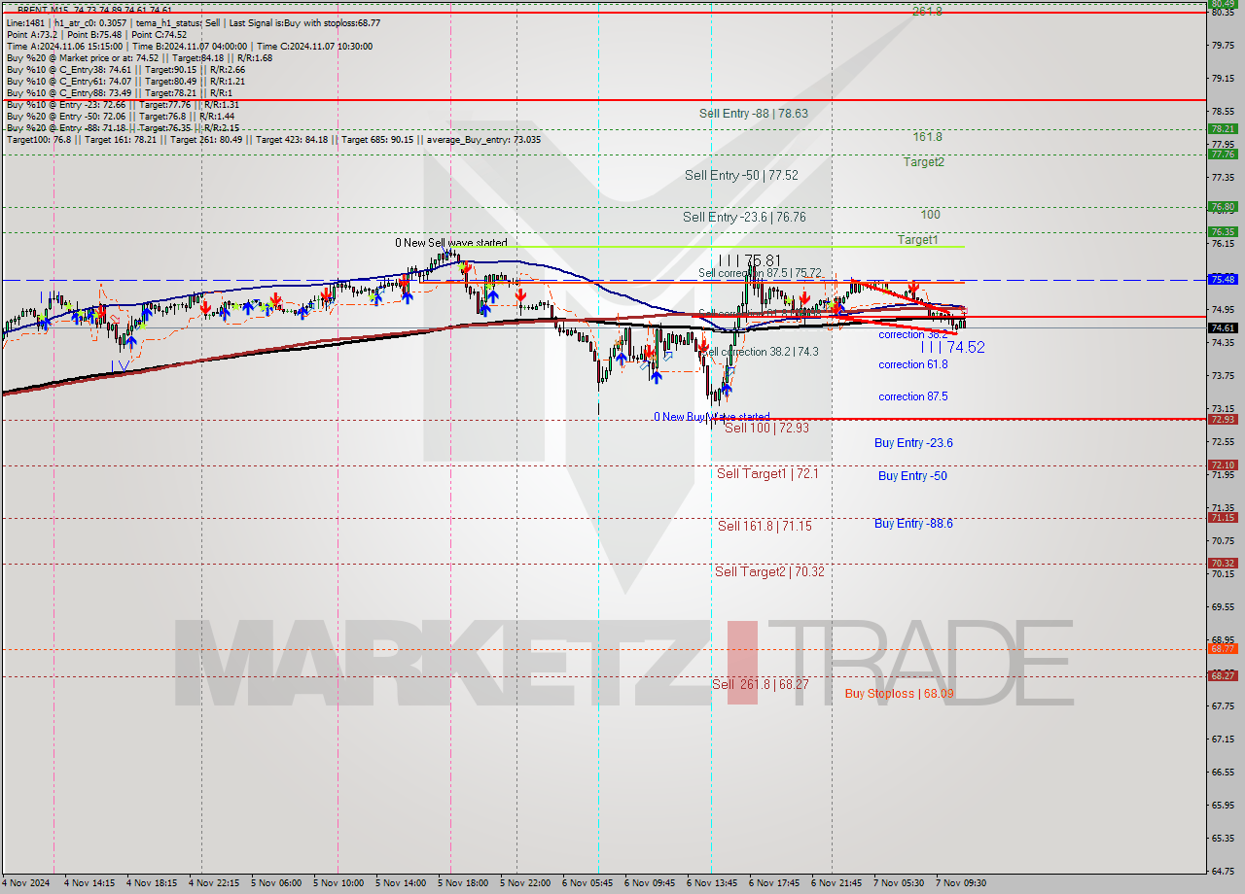Click the '161.8' Fibonacci level label

927,137
